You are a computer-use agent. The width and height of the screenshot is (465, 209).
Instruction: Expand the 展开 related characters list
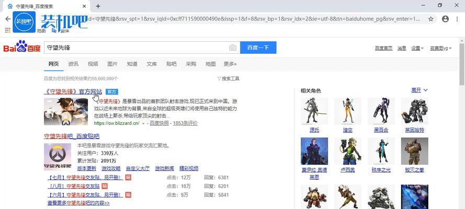(419, 90)
